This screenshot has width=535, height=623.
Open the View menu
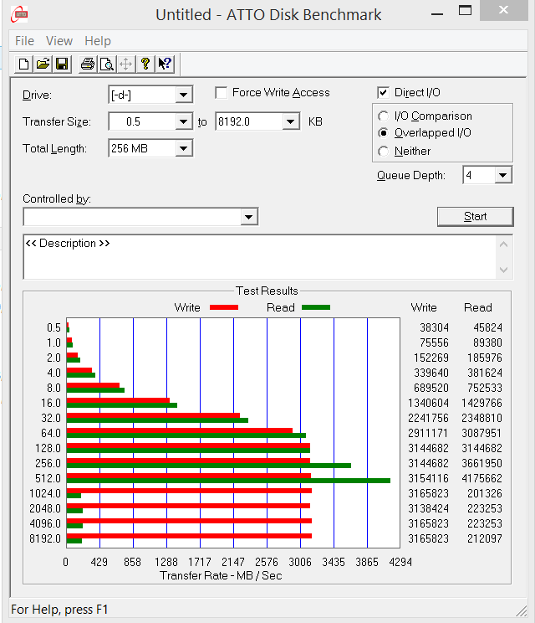coord(59,41)
